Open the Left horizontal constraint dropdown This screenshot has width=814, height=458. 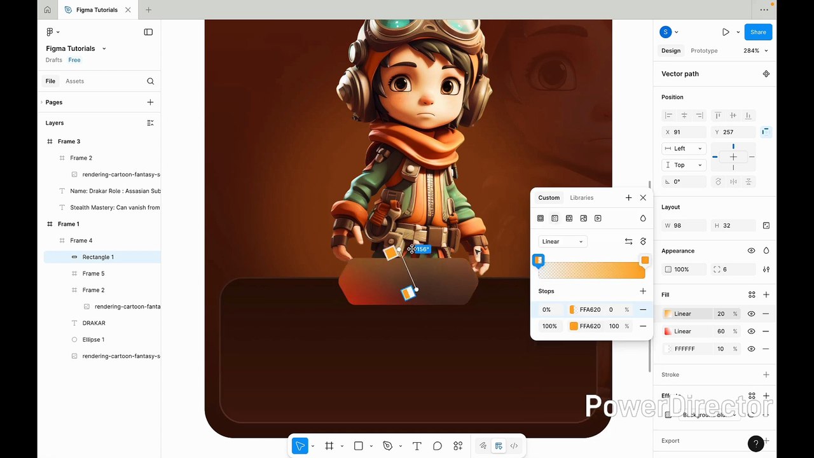[x=684, y=148]
